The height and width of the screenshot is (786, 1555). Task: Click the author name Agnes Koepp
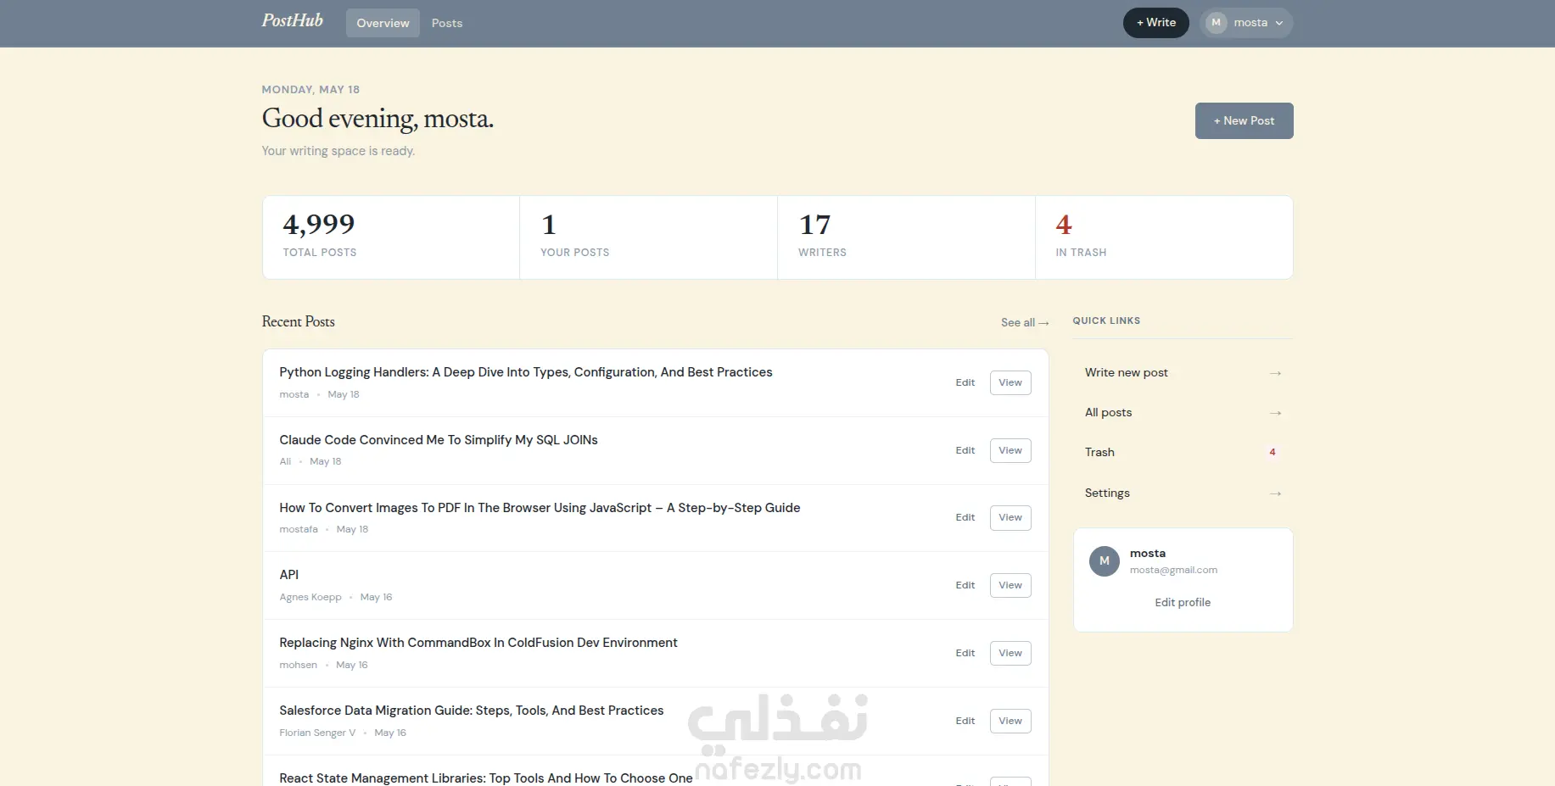point(310,597)
